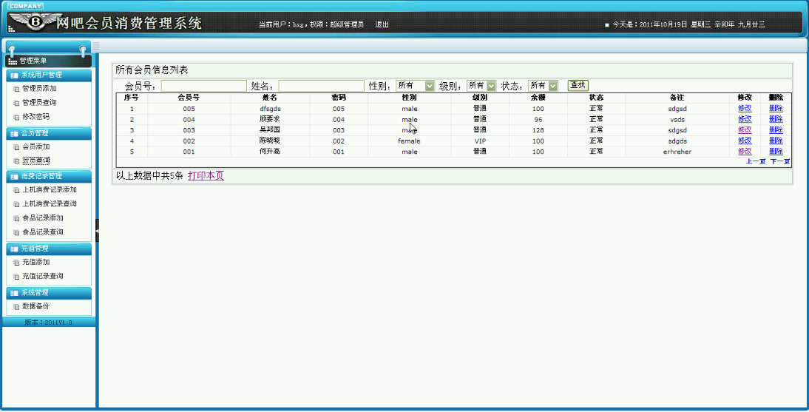Click 修改 for member 005
The image size is (809, 412).
745,109
